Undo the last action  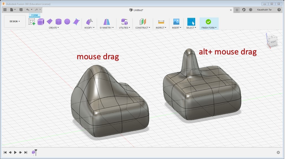pyautogui.click(x=28, y=10)
